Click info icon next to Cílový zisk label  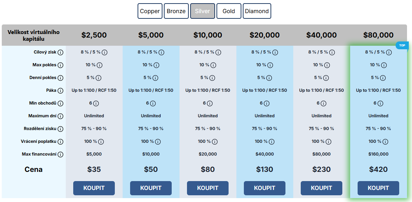(x=60, y=52)
